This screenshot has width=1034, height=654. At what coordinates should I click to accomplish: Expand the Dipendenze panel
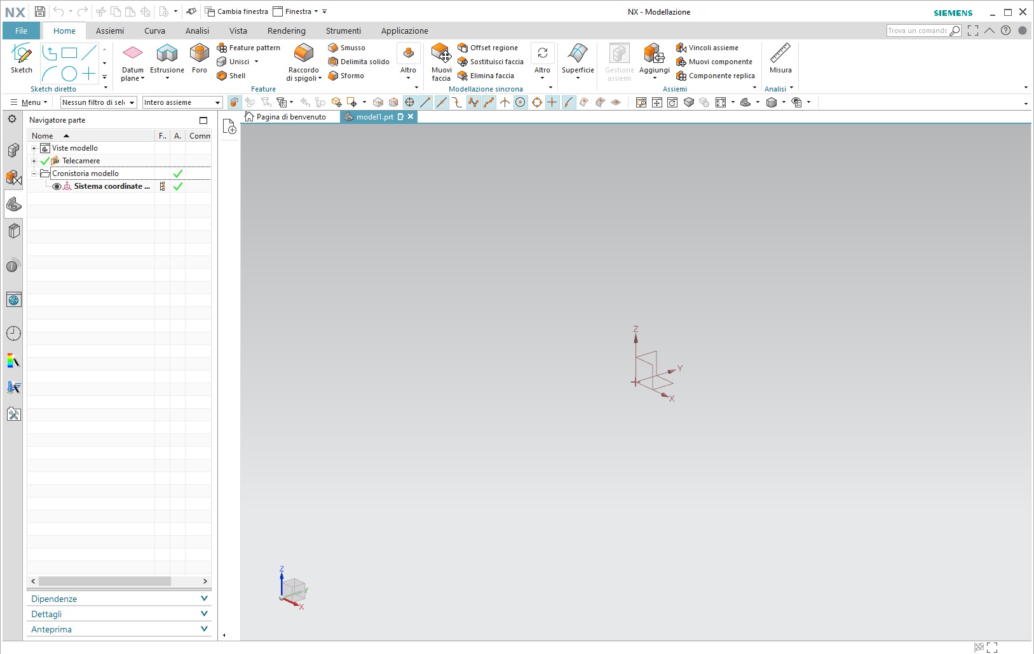[119, 599]
